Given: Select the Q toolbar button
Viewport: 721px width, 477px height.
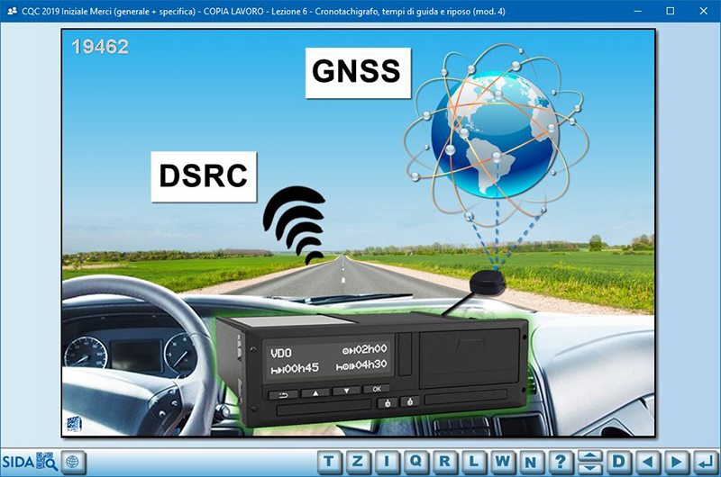Looking at the screenshot, I should click(416, 462).
